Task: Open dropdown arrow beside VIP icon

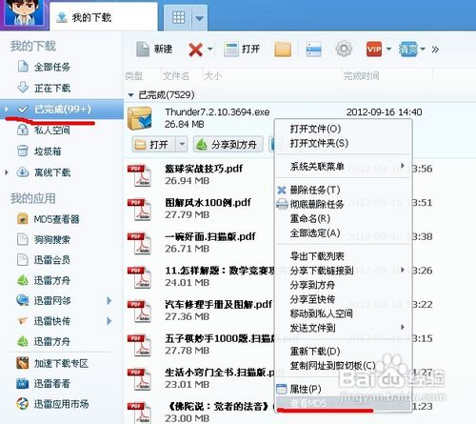Action: [x=388, y=50]
